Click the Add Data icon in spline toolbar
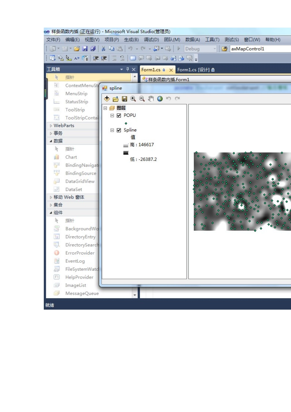 107,99
